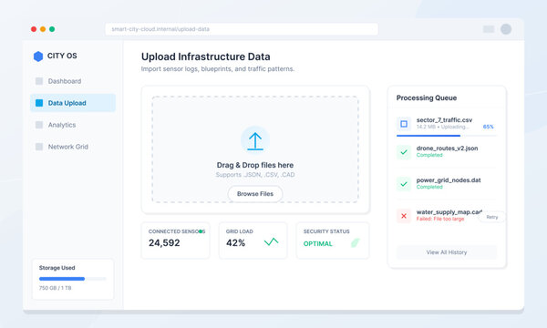Click the green checkmark for power_grid_nodes.dat
This screenshot has width=547, height=328.
tap(404, 184)
